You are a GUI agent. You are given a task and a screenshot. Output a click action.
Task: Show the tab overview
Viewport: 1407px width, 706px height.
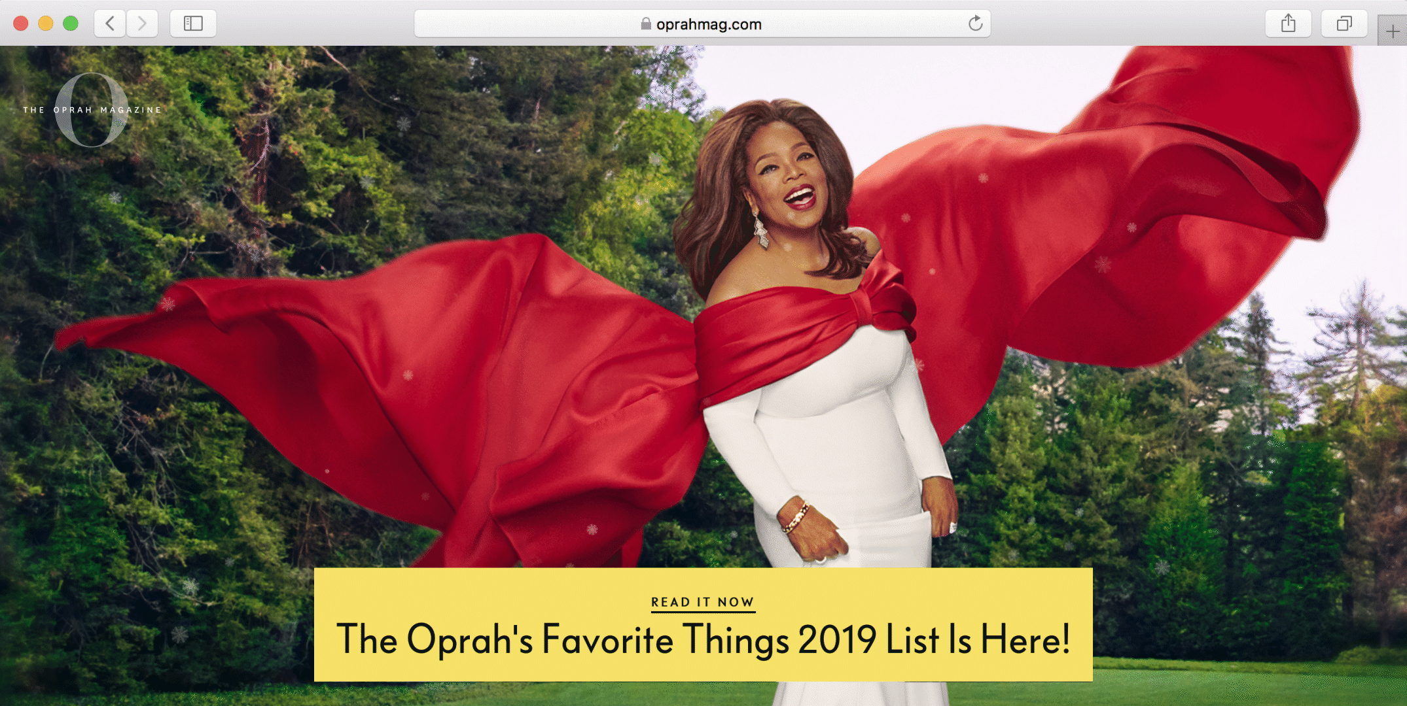point(1344,24)
